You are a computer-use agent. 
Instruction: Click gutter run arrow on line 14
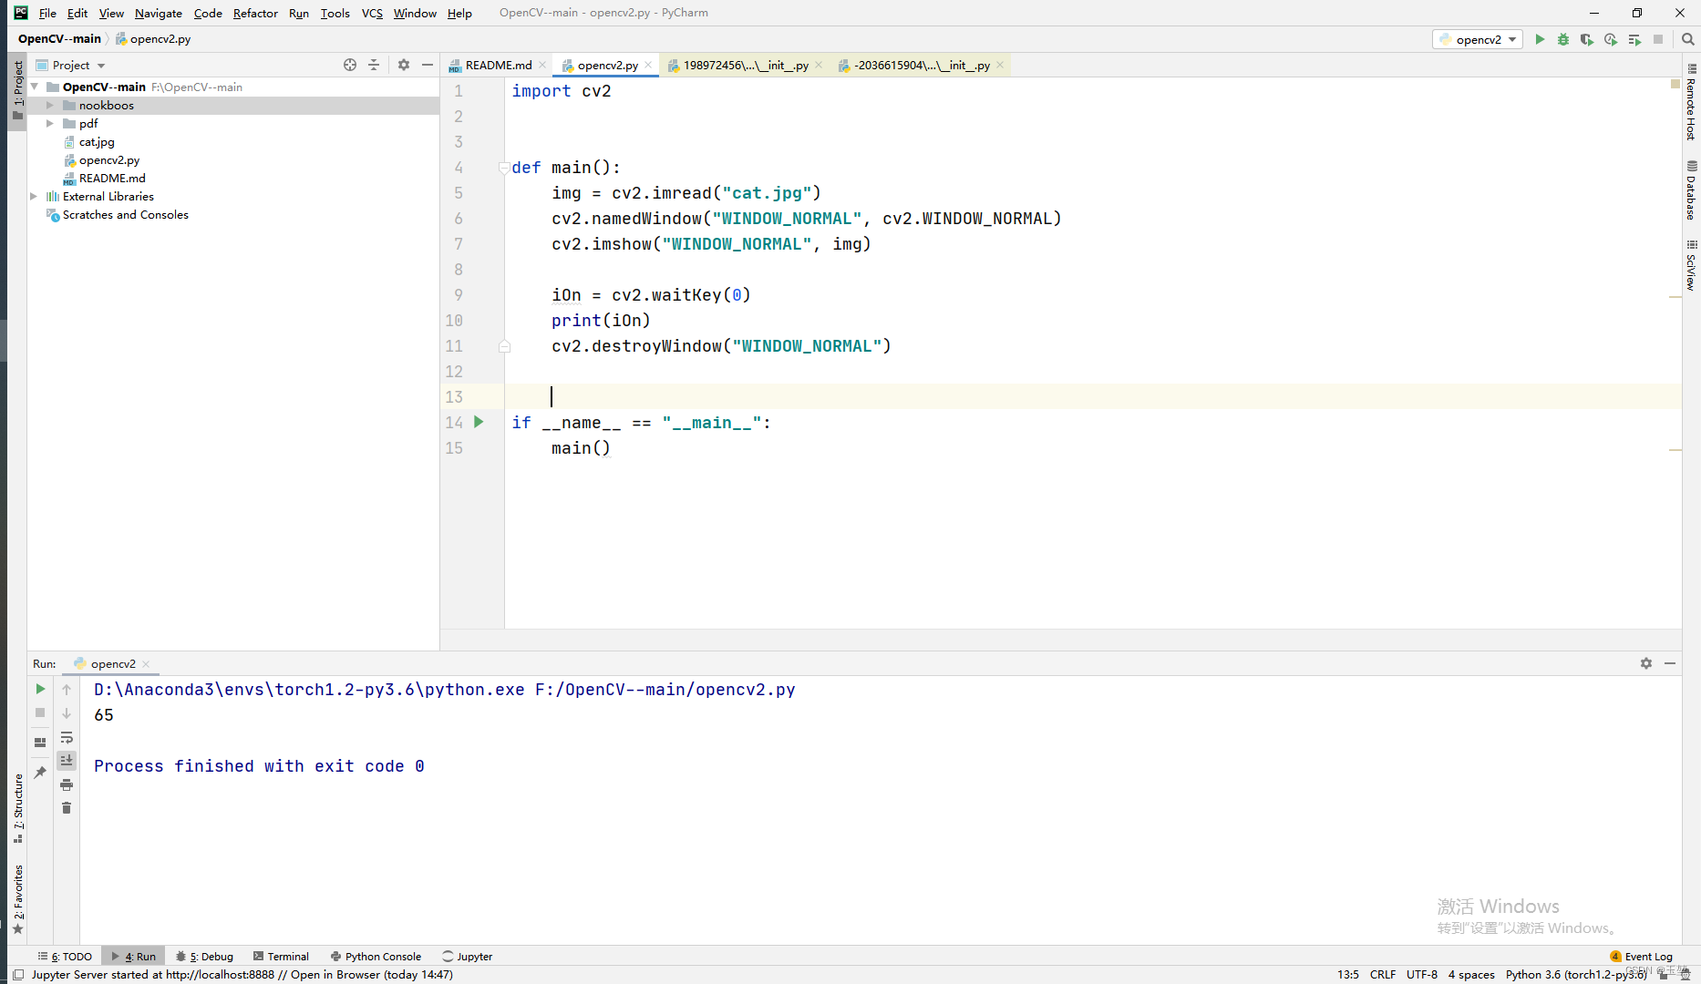tap(479, 422)
